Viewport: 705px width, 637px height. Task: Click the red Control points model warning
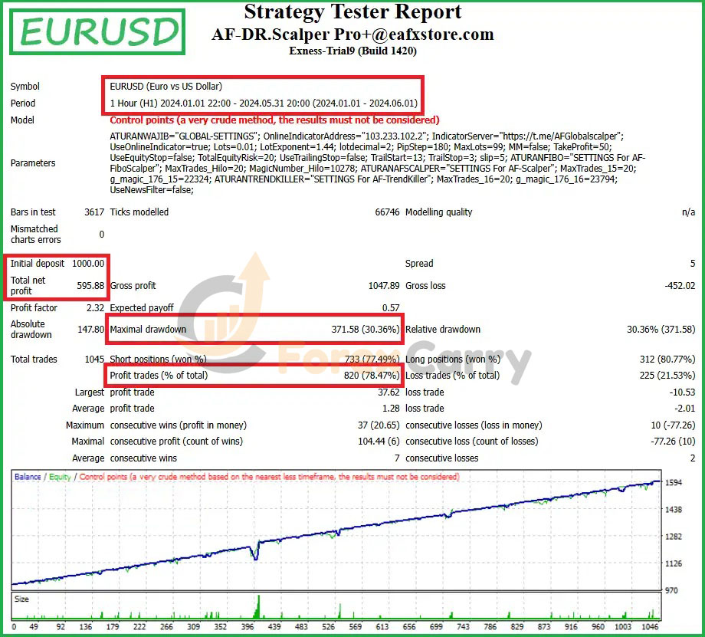click(x=274, y=120)
